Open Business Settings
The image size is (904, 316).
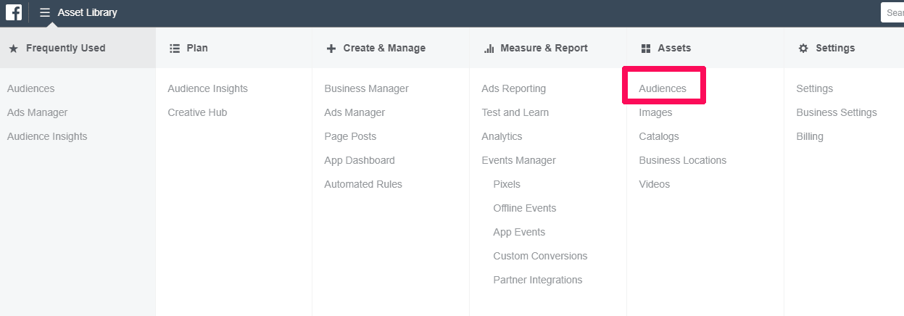click(837, 112)
